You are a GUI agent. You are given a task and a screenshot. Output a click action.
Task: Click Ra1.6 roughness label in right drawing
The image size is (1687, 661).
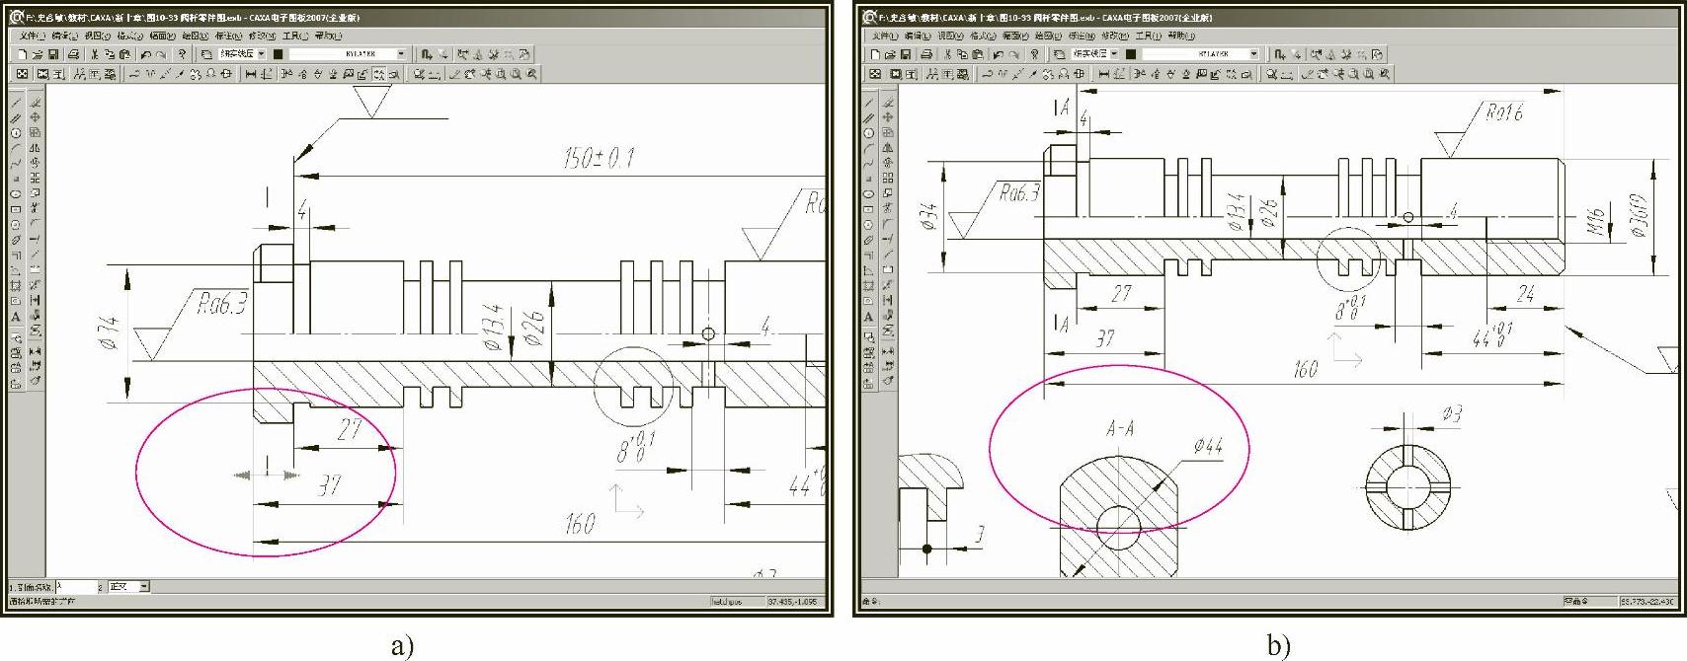point(1504,112)
